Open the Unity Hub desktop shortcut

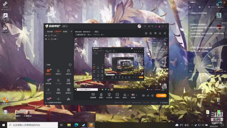(5, 16)
